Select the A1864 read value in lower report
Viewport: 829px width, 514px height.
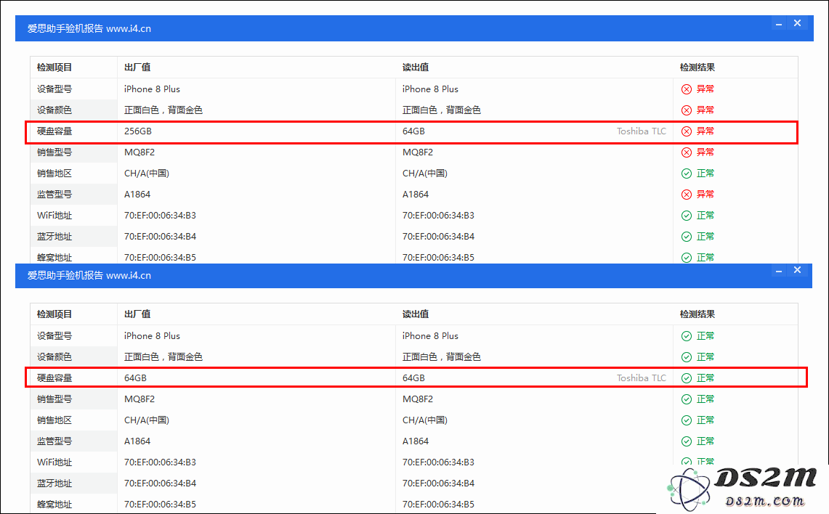(416, 441)
